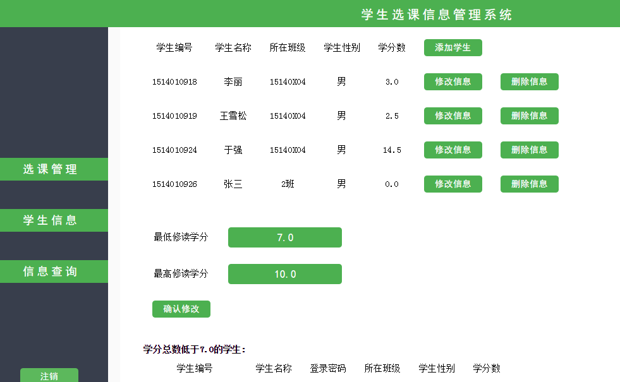Image resolution: width=620 pixels, height=382 pixels.
Task: Click the 添加学生 button
Action: pyautogui.click(x=453, y=47)
